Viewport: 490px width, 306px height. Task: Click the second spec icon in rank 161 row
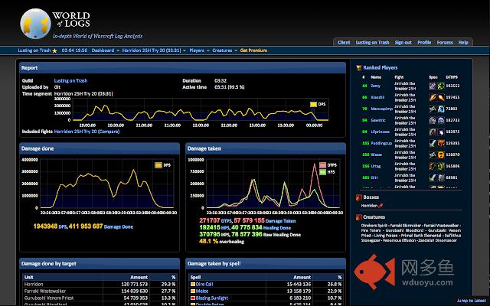[441, 177]
